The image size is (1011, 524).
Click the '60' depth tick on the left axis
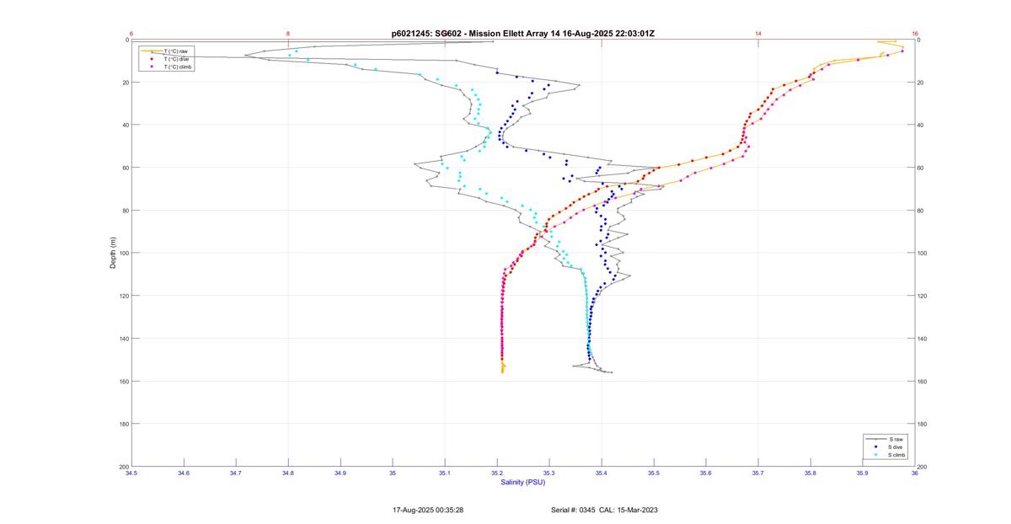pyautogui.click(x=125, y=168)
